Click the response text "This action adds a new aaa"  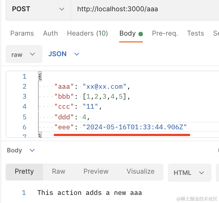coord(90,193)
